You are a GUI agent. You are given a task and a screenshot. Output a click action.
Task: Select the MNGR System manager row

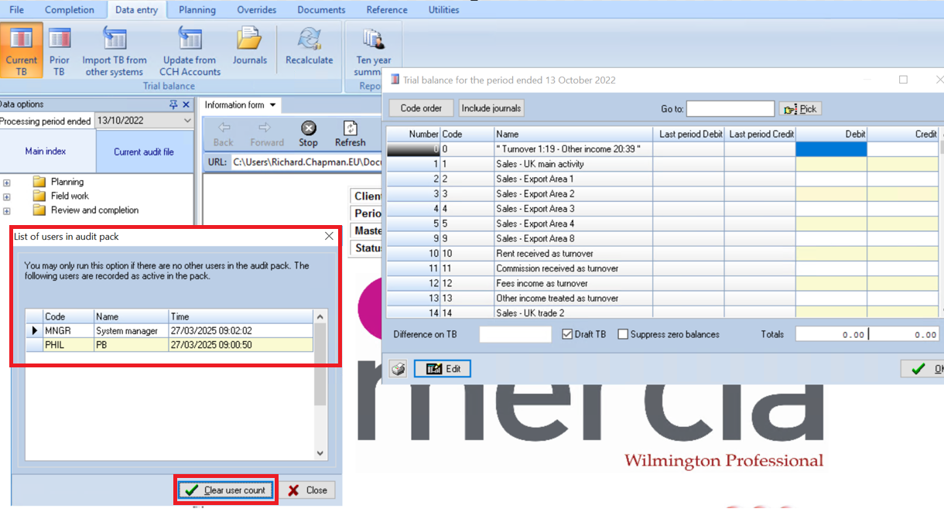[x=169, y=330]
